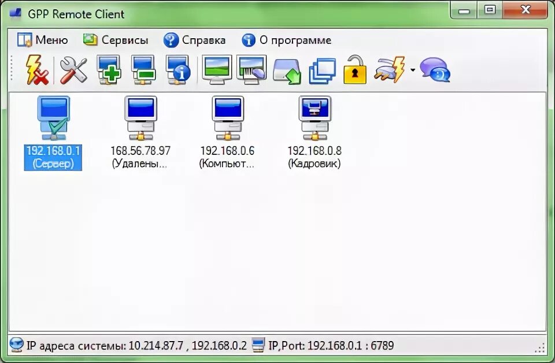555x363 pixels.
Task: Minimize the GPP Remote Client window
Action: (464, 10)
